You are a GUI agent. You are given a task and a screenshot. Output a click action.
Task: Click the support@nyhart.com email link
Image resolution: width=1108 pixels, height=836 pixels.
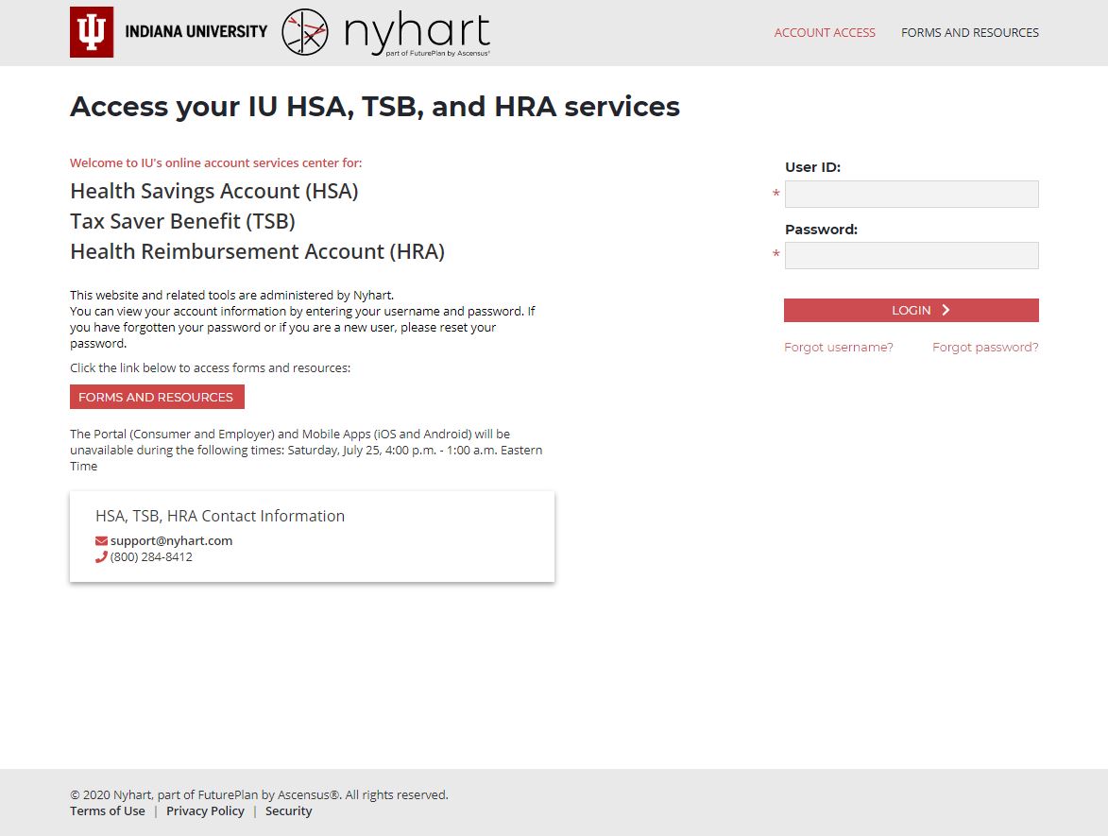[x=171, y=541]
